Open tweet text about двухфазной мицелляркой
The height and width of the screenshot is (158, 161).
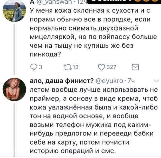pos(93,32)
